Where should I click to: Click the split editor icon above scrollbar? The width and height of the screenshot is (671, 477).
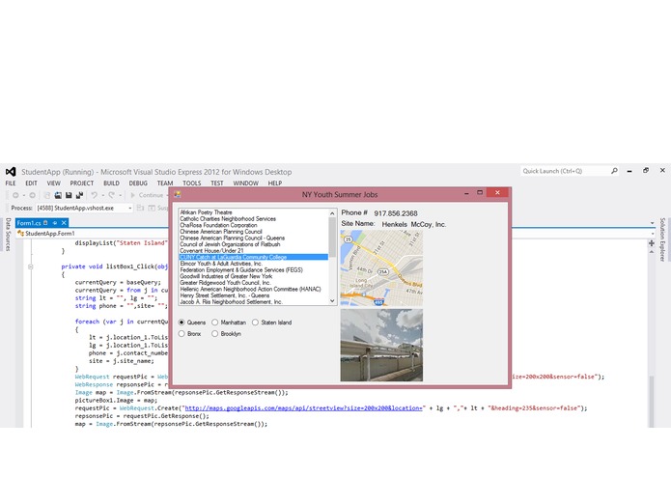[x=652, y=243]
